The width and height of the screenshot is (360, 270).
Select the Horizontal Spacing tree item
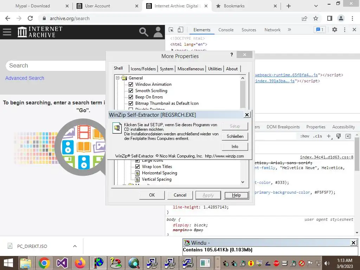[x=159, y=173]
